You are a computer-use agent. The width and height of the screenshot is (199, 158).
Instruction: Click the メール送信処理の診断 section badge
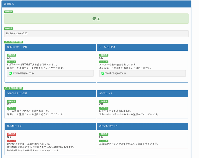tap(14, 88)
